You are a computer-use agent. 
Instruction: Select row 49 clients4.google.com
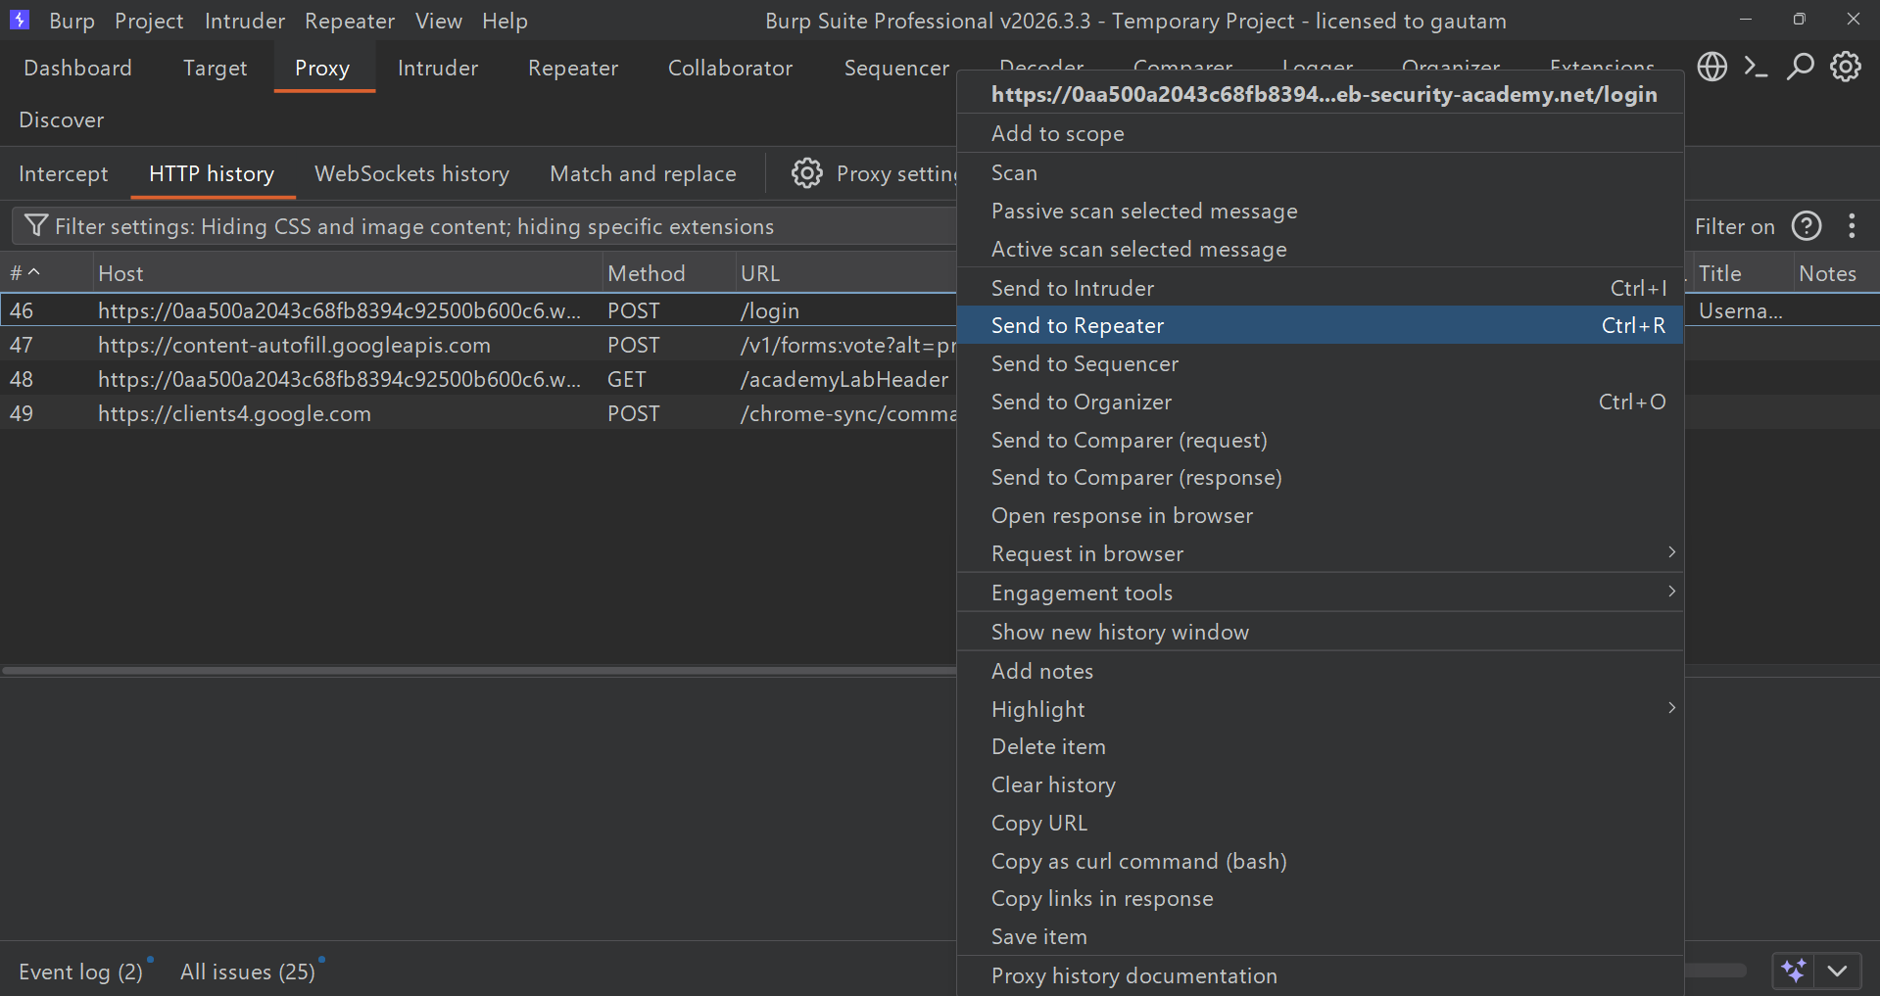click(478, 413)
